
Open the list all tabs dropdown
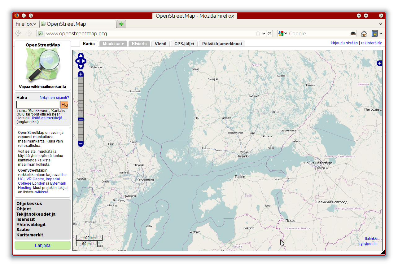click(x=381, y=24)
